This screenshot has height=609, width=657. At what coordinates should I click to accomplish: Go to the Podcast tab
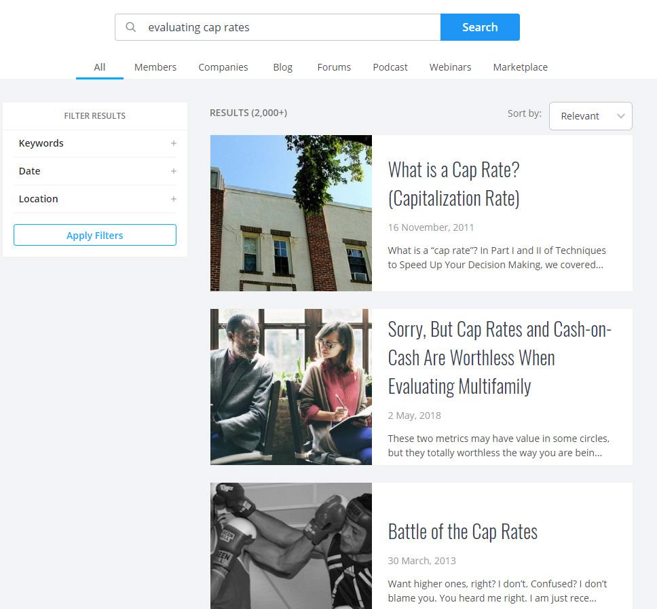click(x=390, y=67)
